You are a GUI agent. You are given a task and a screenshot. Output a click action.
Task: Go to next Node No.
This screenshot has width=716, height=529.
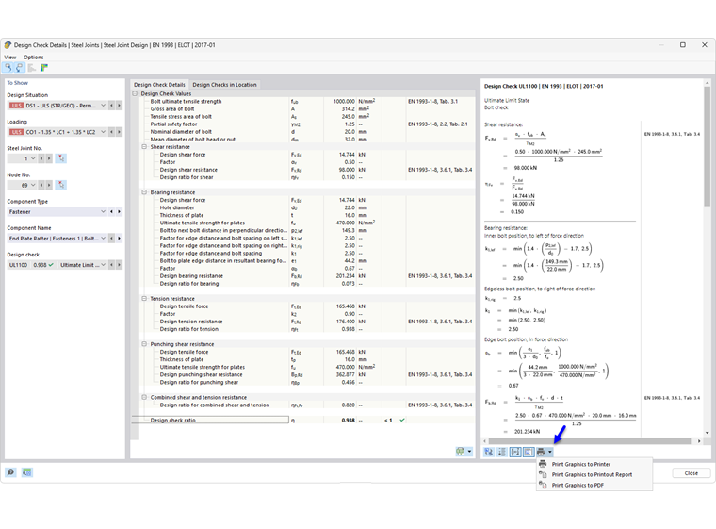[x=49, y=185]
